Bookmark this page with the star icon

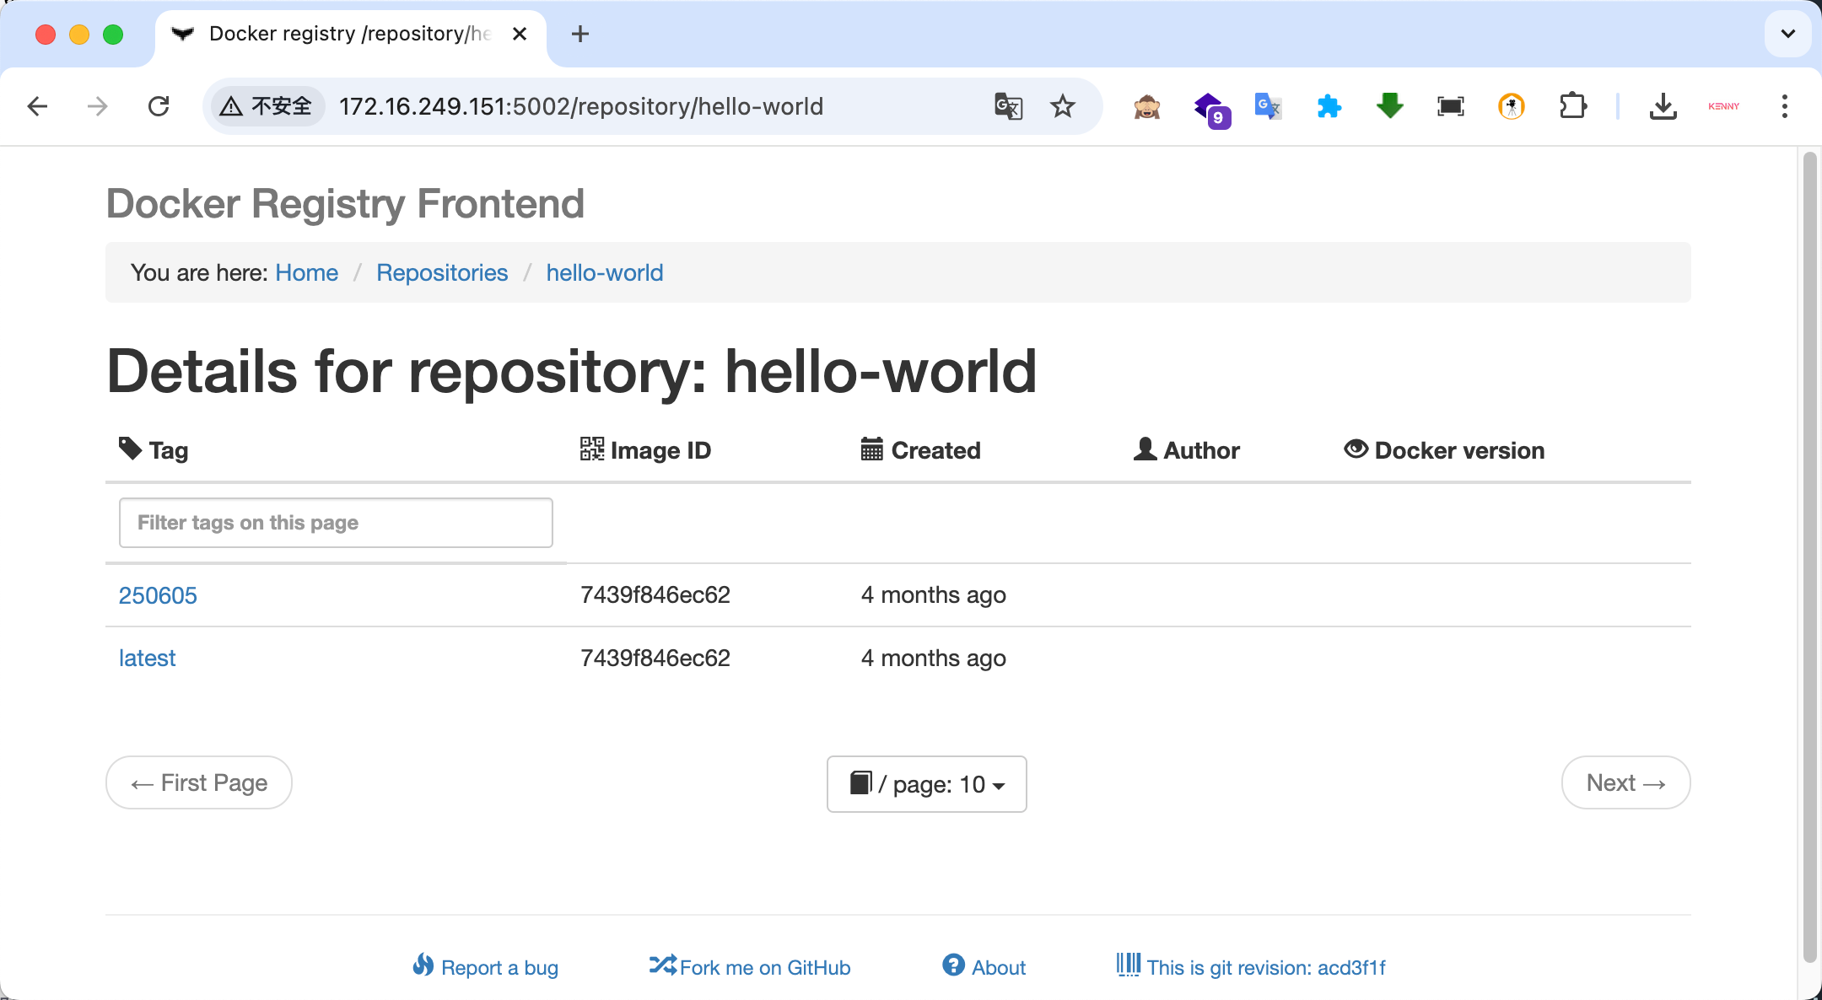1063,106
